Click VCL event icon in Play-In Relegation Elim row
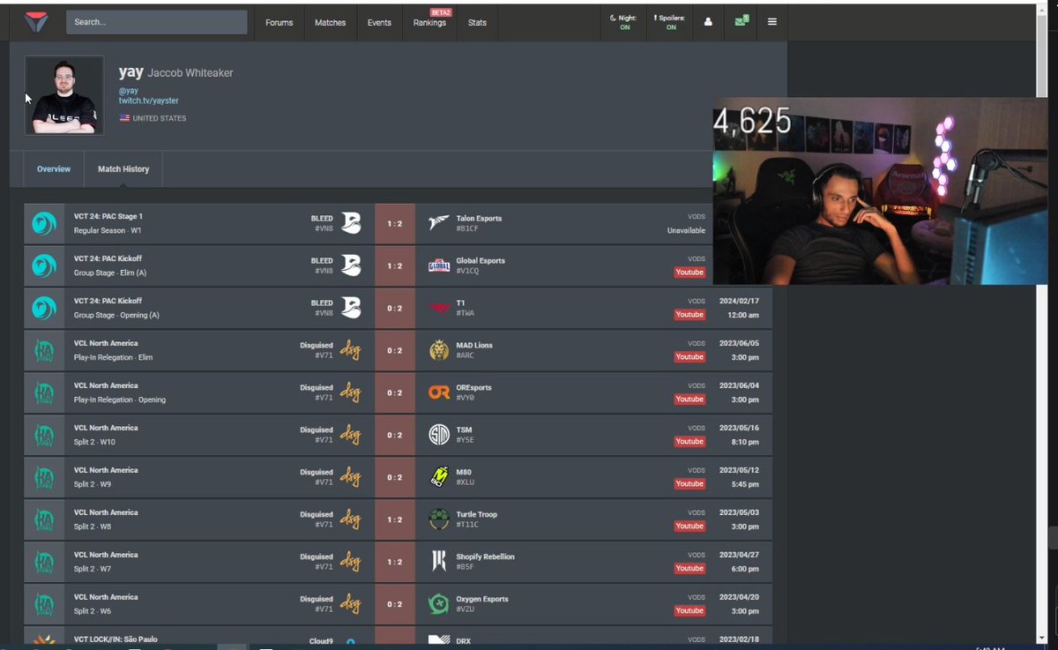Viewport: 1058px width, 650px height. coord(44,351)
